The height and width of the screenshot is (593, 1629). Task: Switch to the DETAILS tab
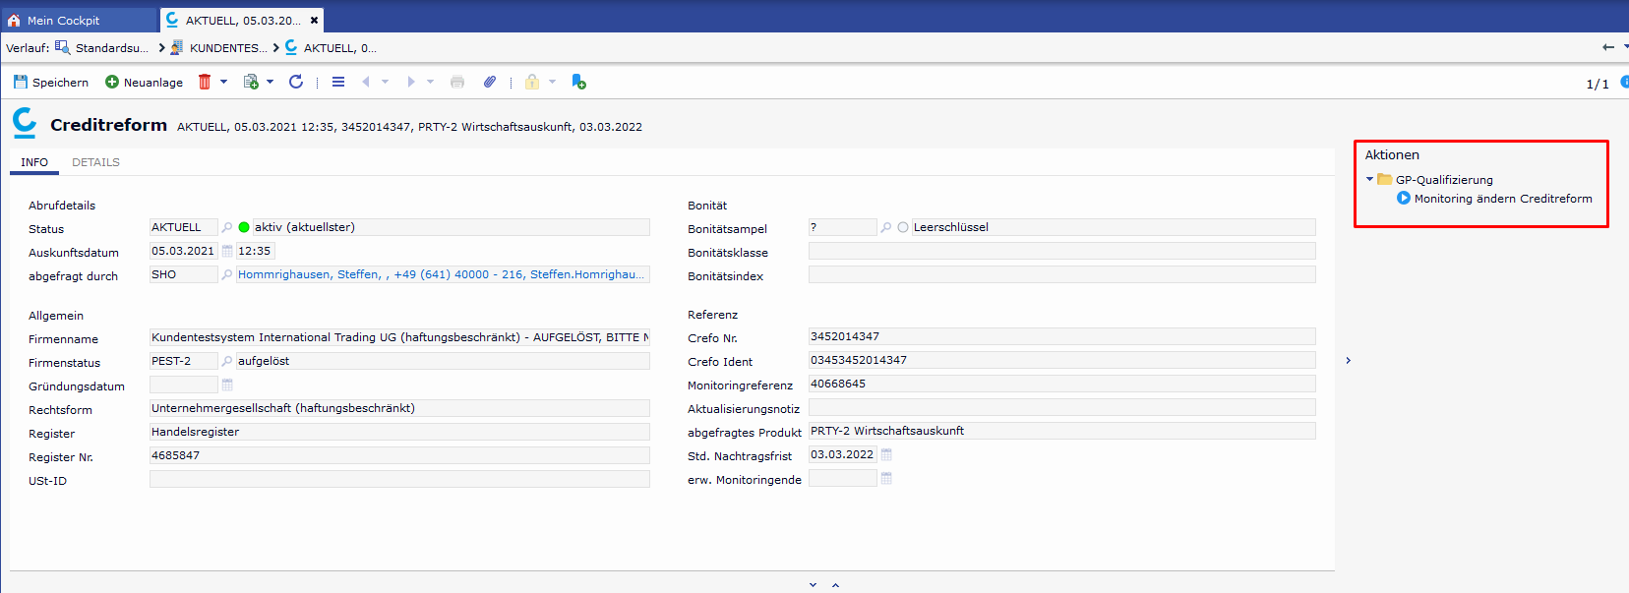click(x=95, y=162)
